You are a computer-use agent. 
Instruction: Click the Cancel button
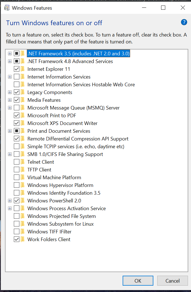(x=172, y=281)
